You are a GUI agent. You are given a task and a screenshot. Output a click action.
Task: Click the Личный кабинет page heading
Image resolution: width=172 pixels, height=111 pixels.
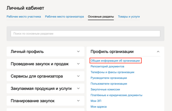(25, 8)
